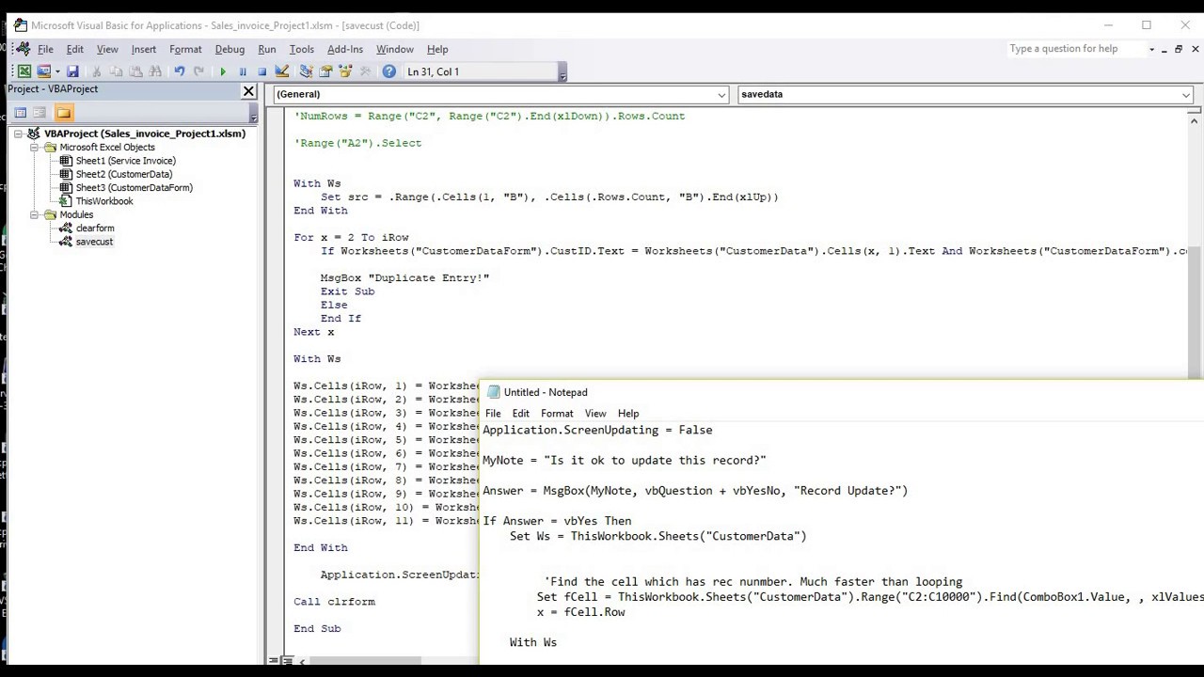The width and height of the screenshot is (1204, 677).
Task: Collapse the VBAProject root tree node
Action: point(18,134)
